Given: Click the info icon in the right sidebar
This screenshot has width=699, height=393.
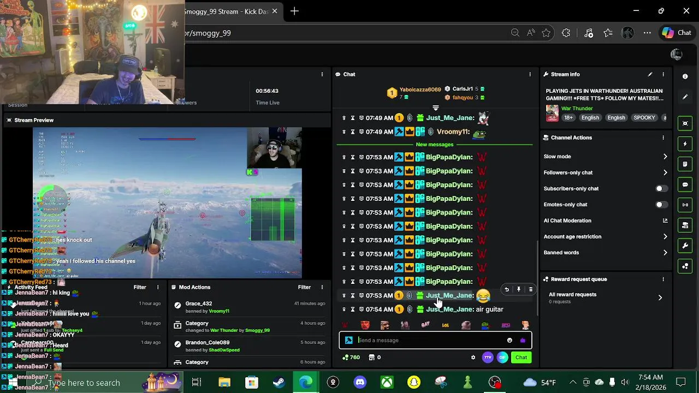Looking at the screenshot, I should [685, 76].
